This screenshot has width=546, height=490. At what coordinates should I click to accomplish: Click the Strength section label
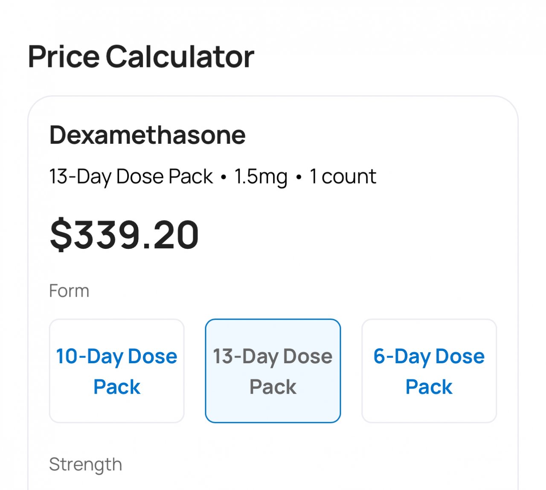85,464
